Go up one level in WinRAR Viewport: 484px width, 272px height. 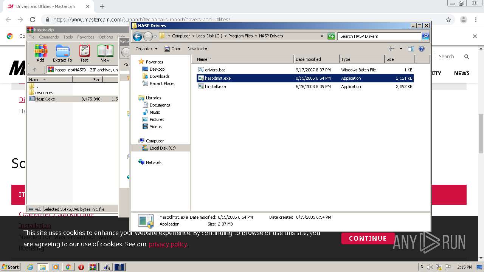coord(35,70)
